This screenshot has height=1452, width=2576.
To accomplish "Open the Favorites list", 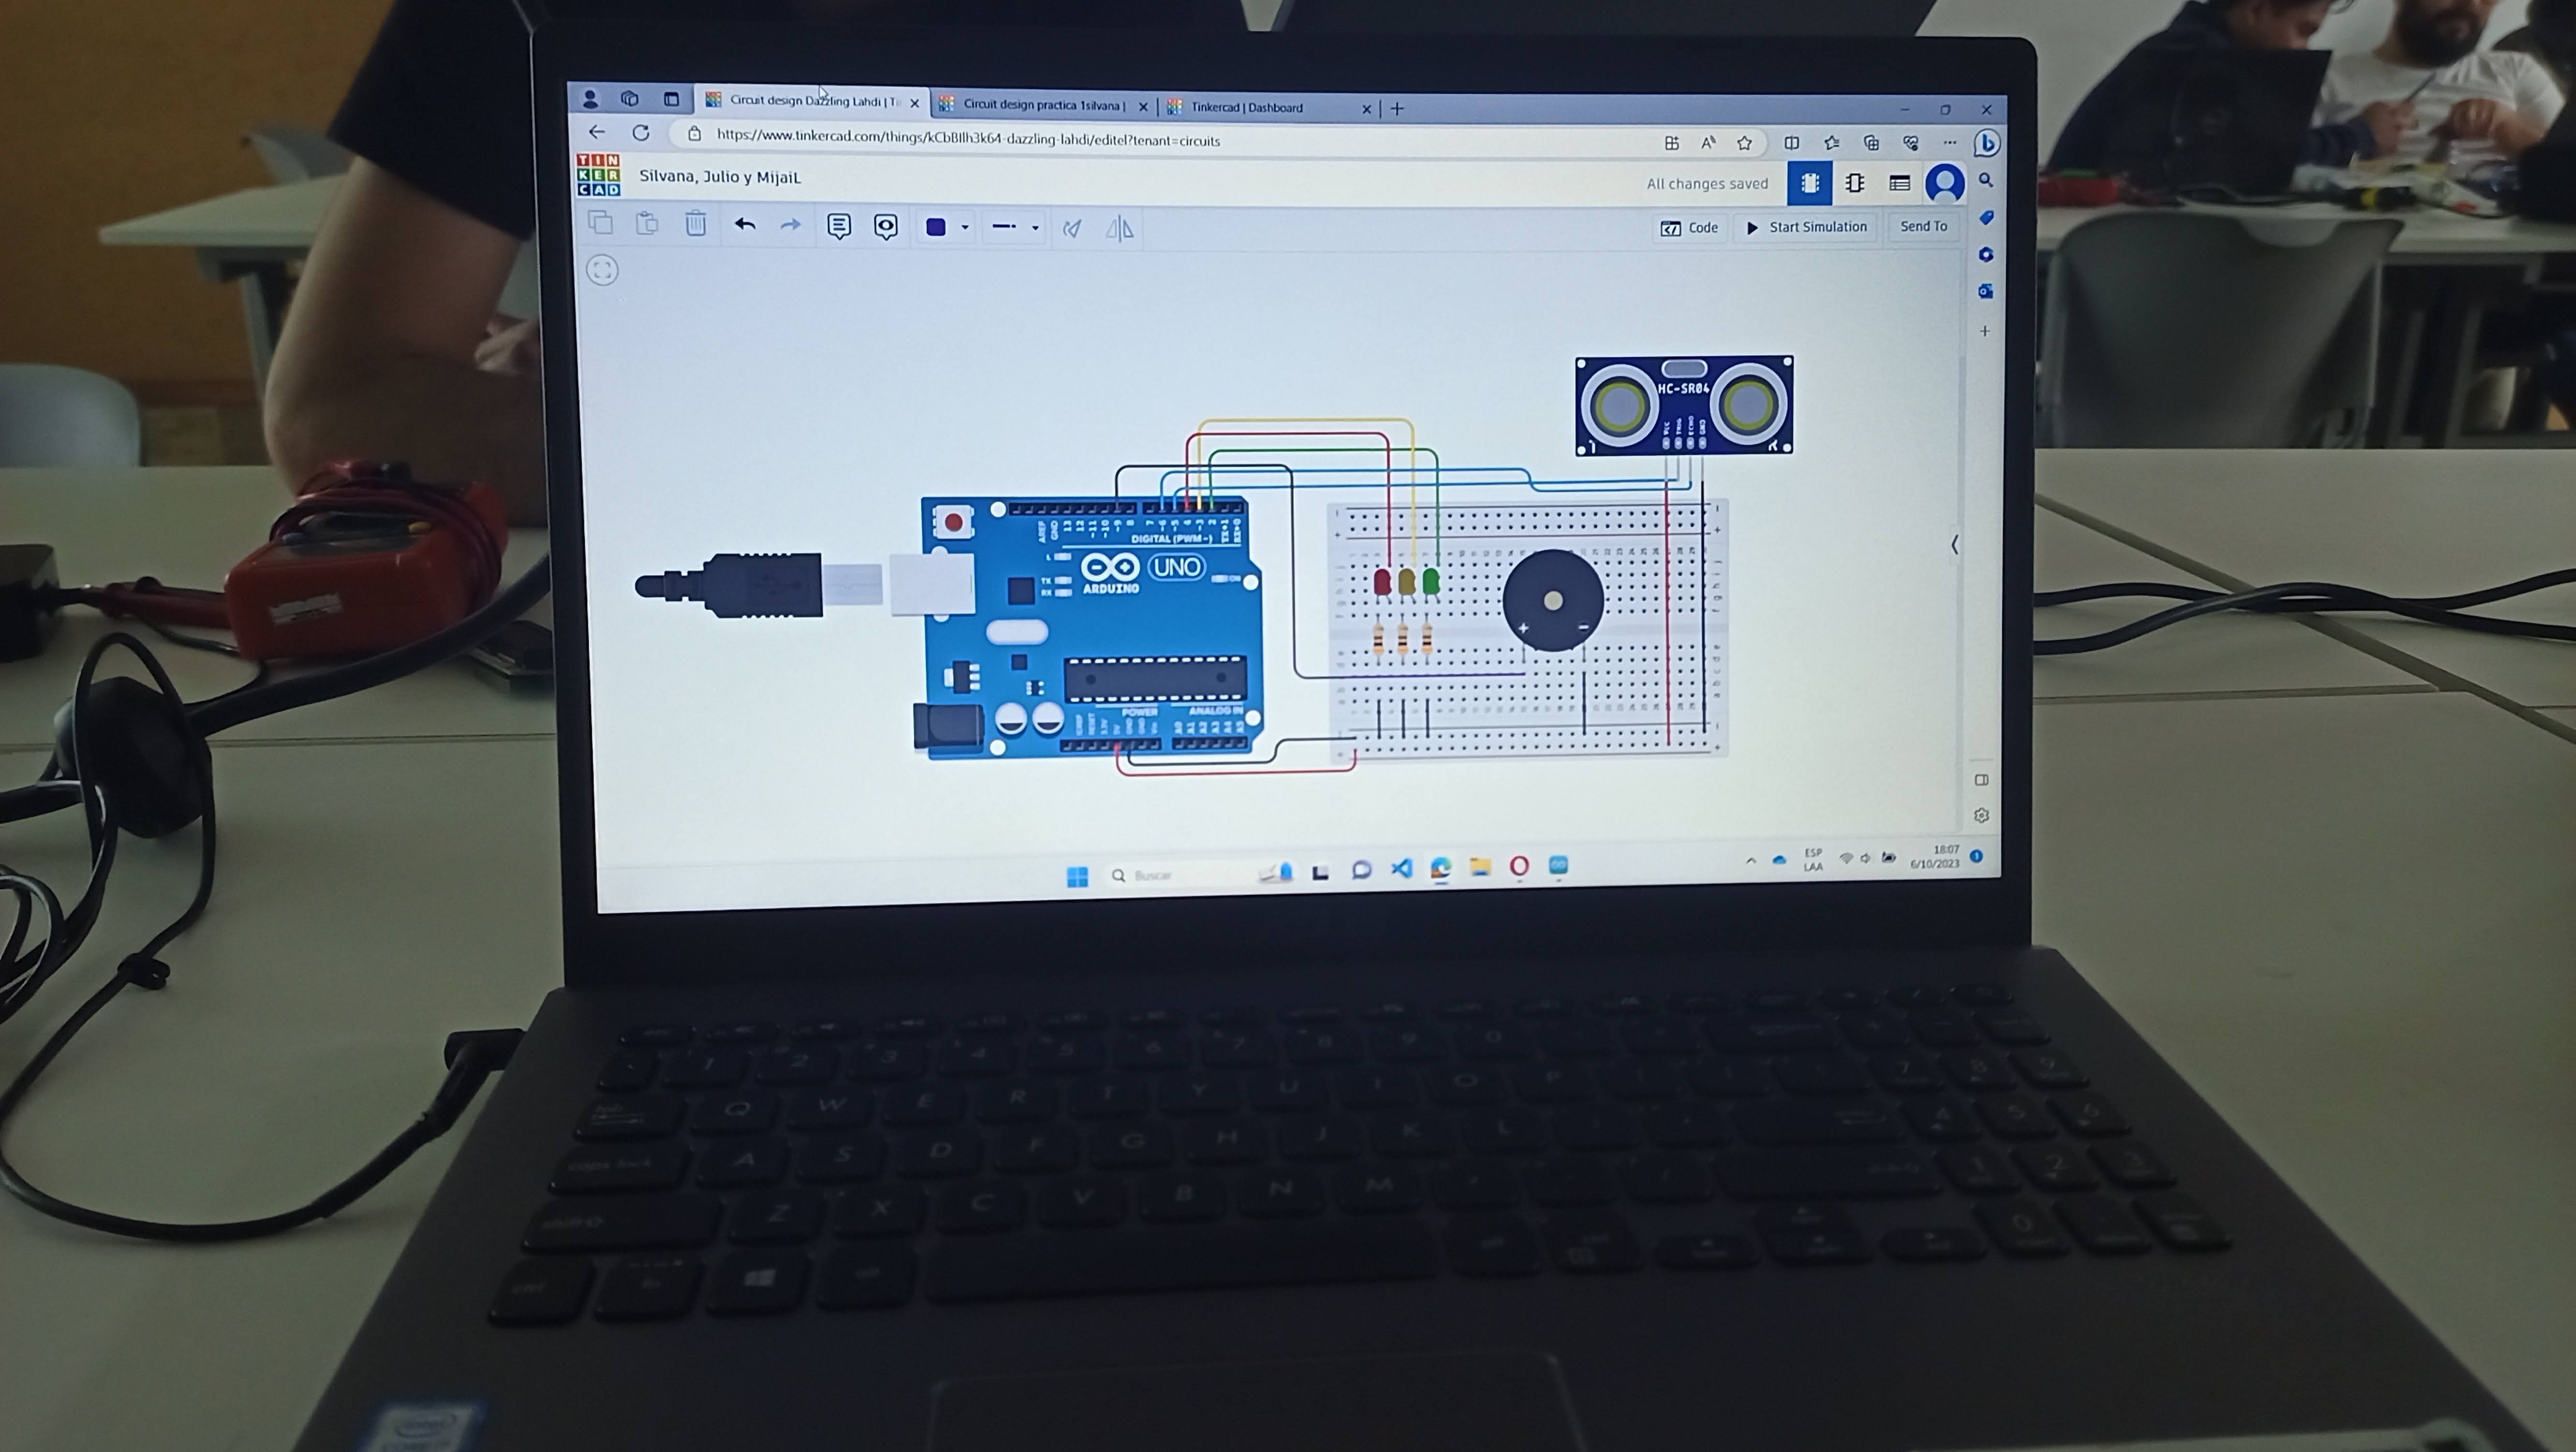I will [1831, 143].
